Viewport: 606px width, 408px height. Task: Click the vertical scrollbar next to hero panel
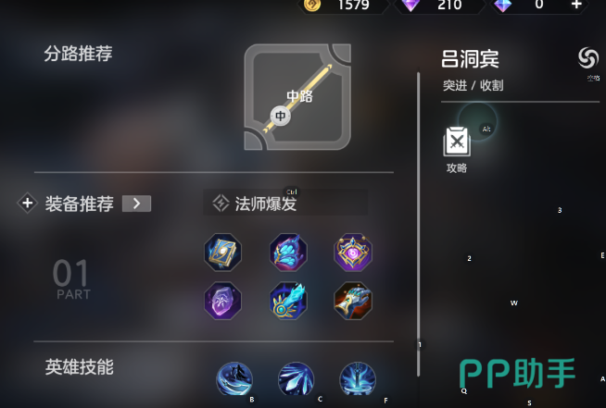418,224
